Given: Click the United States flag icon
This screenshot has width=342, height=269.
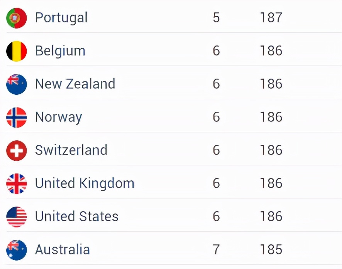Looking at the screenshot, I should pyautogui.click(x=17, y=217).
